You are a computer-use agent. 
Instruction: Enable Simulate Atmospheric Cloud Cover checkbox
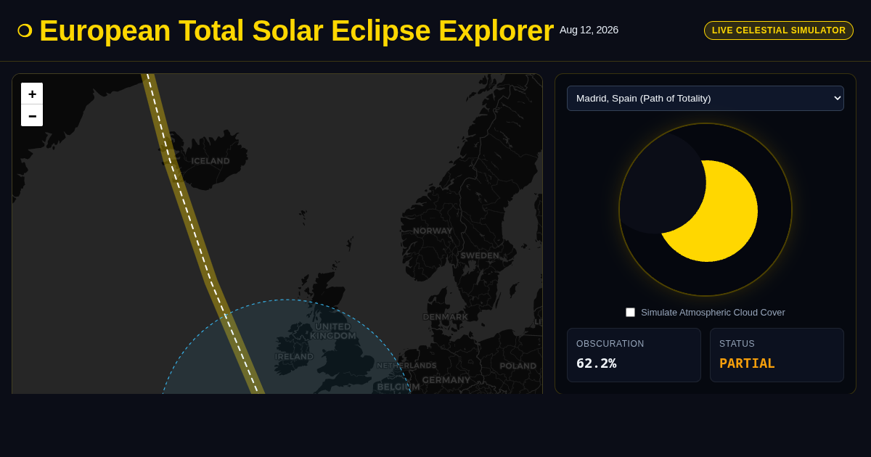pyautogui.click(x=630, y=312)
